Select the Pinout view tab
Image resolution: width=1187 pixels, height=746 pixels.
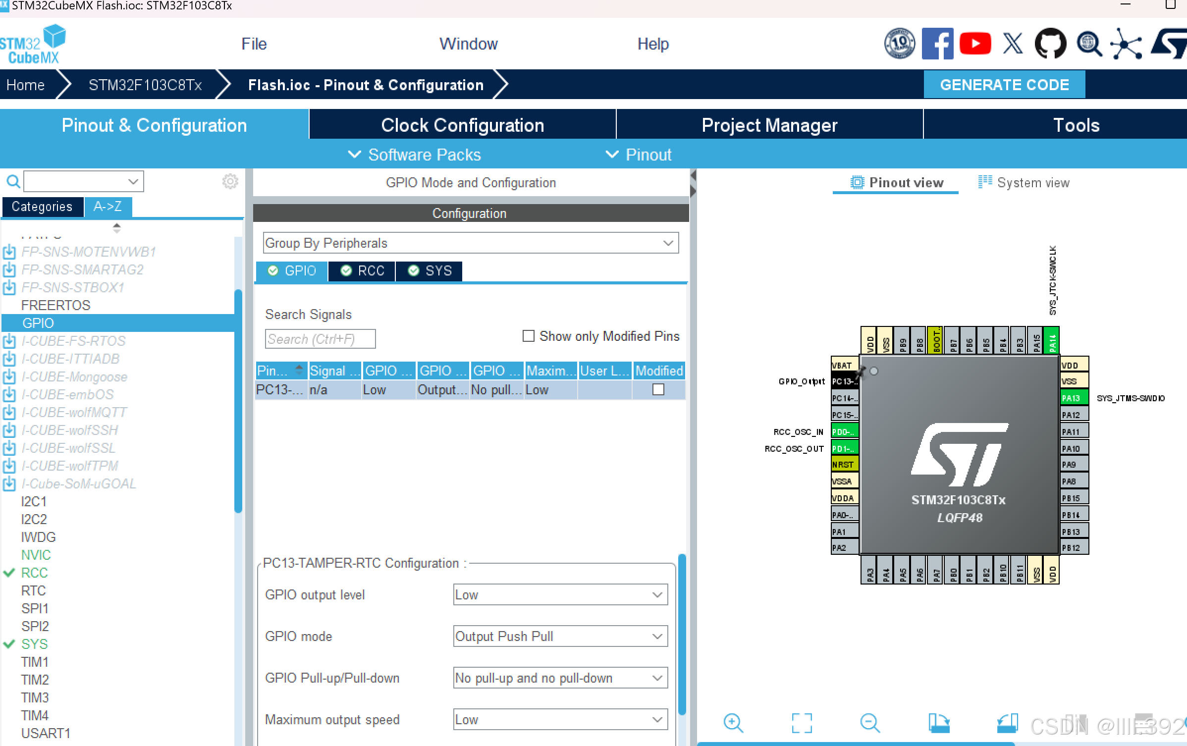pyautogui.click(x=896, y=183)
